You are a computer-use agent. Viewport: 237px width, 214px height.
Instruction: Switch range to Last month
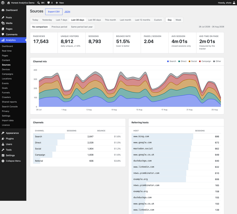125,20
